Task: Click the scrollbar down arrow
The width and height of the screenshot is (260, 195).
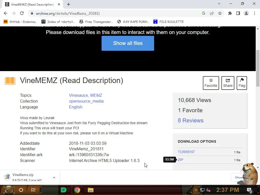Action: [258, 168]
